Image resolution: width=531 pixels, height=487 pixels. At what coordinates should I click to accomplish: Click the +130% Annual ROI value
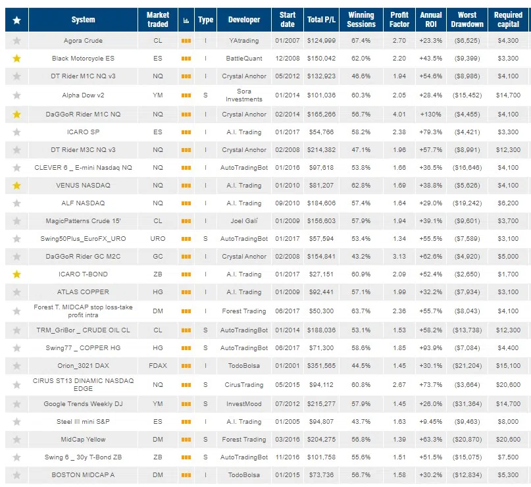point(431,115)
